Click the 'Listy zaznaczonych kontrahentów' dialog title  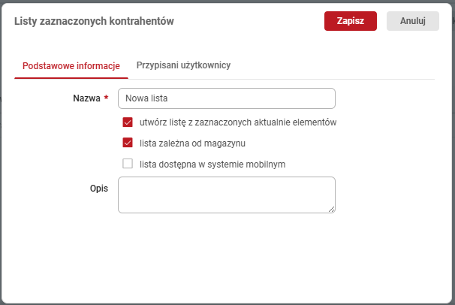coord(94,22)
